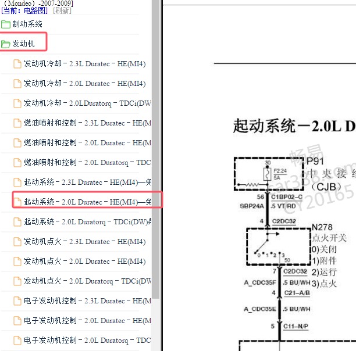
Task: Click the C1BP02-C connector label
Action: tap(287, 197)
